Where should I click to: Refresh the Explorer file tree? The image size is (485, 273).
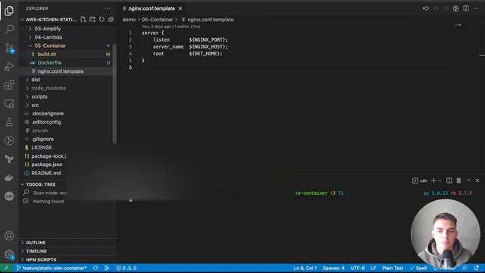(x=102, y=20)
